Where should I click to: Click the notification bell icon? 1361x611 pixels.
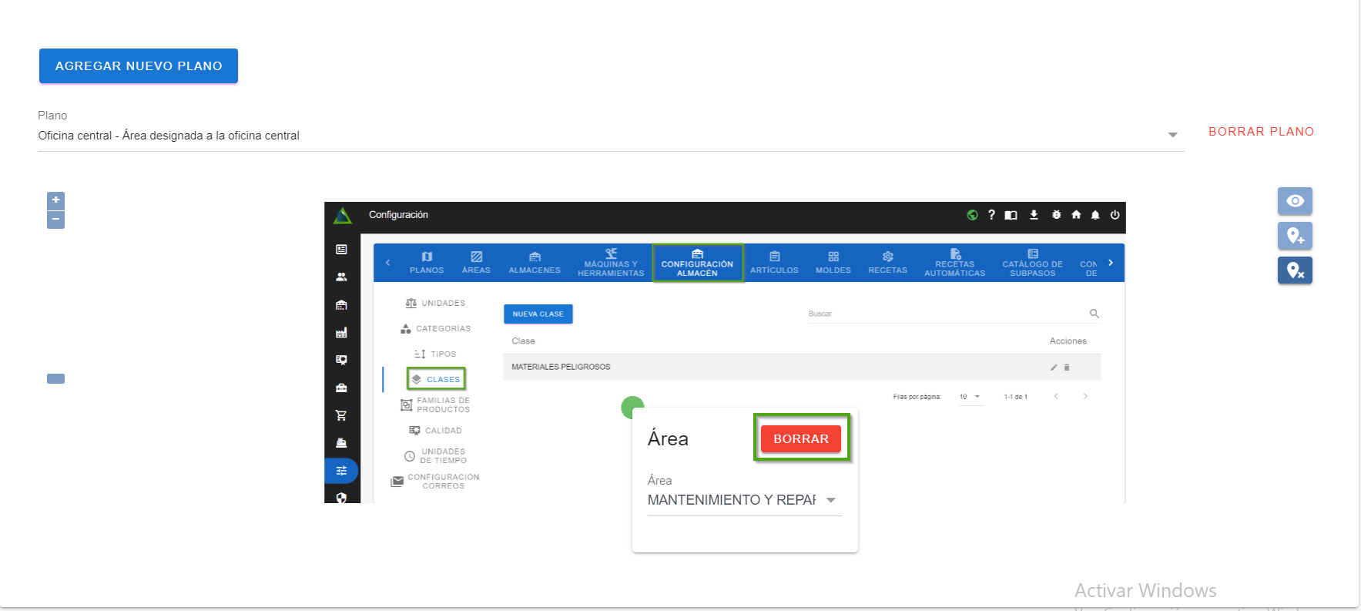pyautogui.click(x=1095, y=215)
